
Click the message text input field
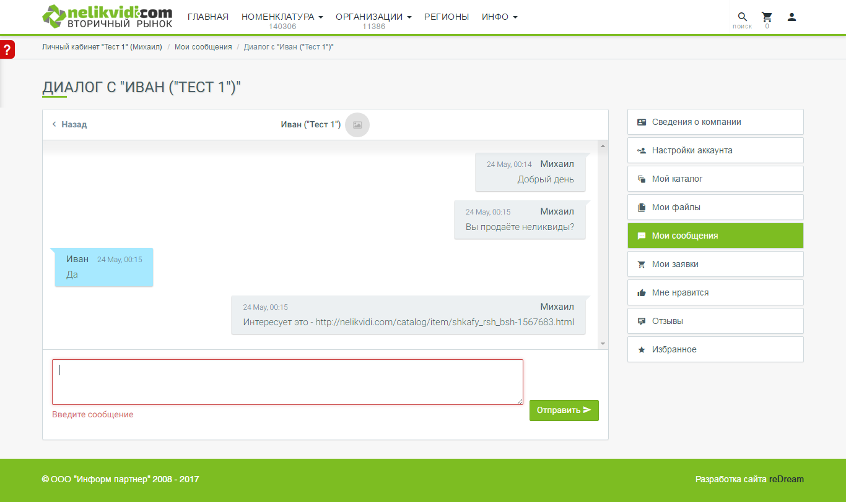click(287, 382)
